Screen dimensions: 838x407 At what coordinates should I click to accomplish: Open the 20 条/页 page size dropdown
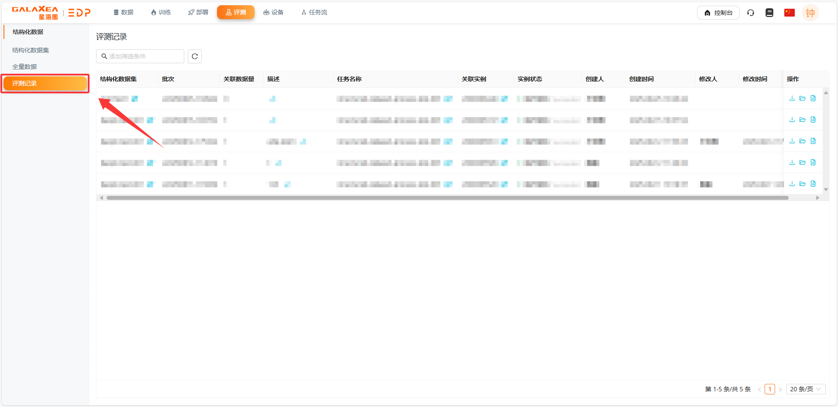pos(805,389)
